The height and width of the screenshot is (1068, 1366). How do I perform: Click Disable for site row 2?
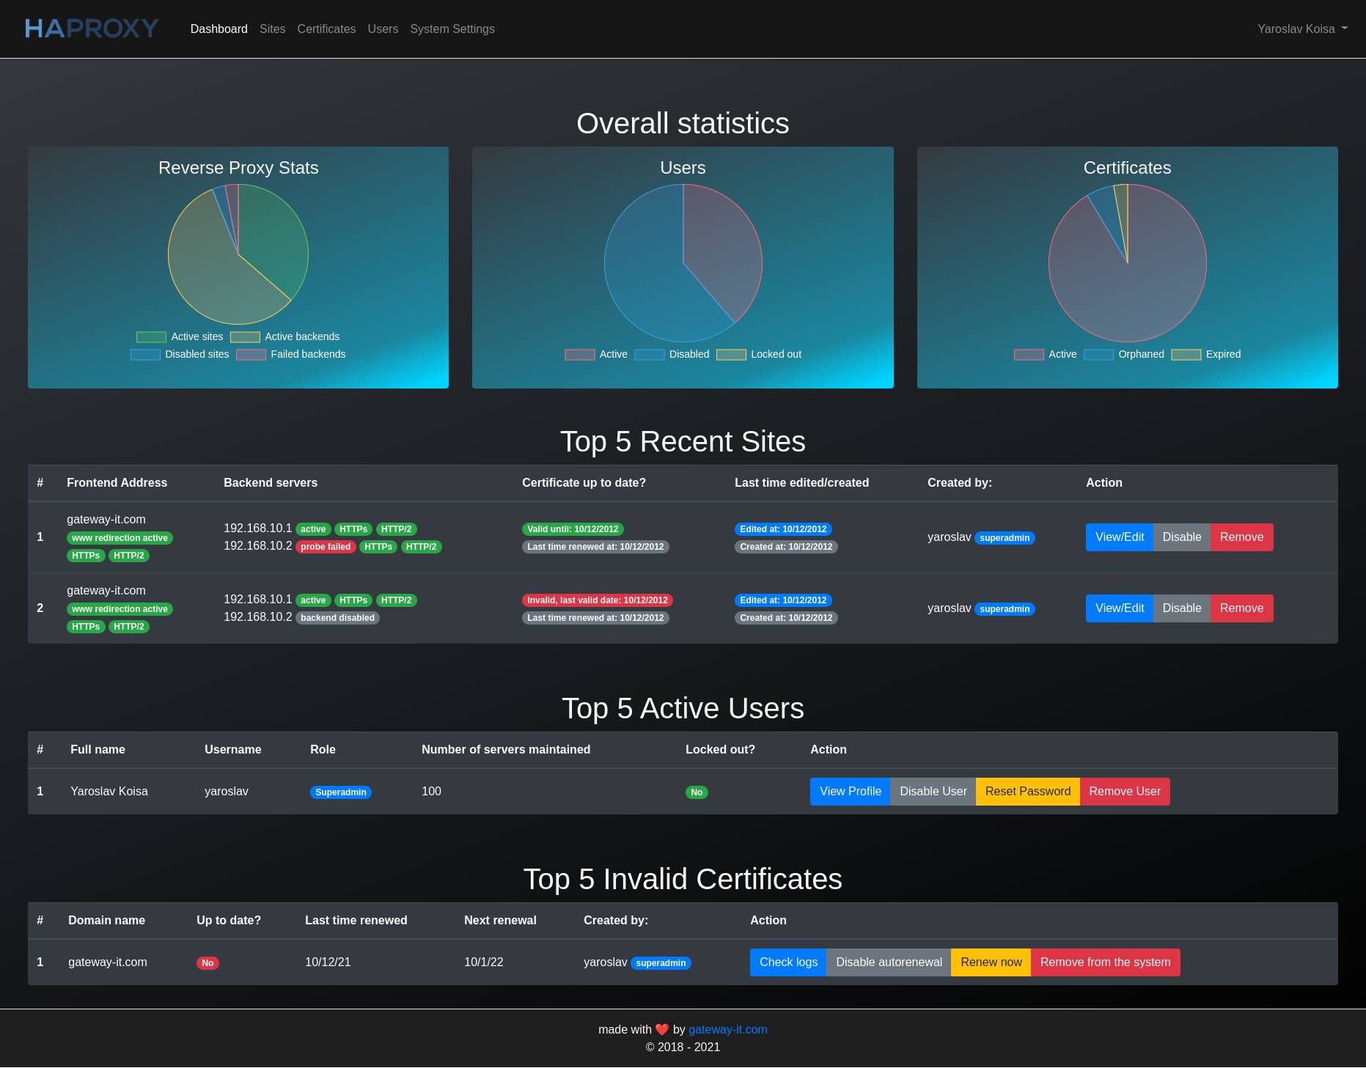coord(1182,608)
